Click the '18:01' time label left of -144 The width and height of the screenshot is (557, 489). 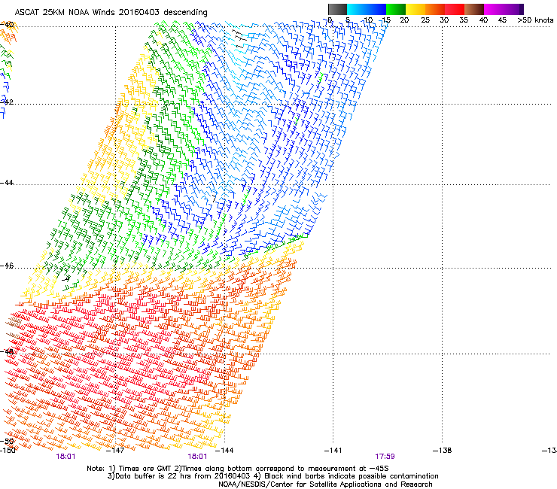click(x=197, y=457)
